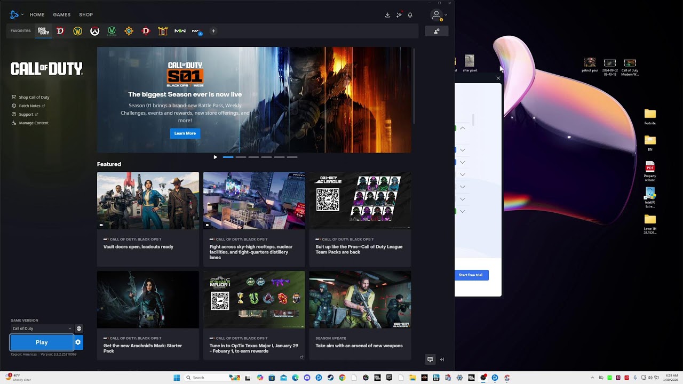This screenshot has height=384, width=683.
Task: Open 'arsenal of new weapons' season update card
Action: click(360, 315)
